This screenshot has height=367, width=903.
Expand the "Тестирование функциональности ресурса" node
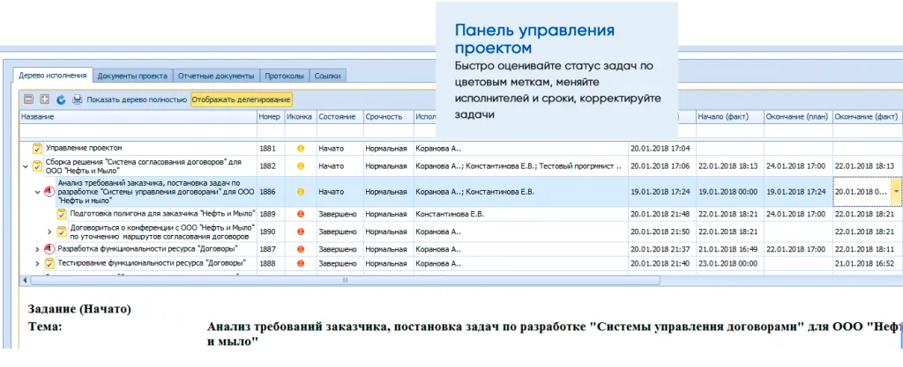tap(37, 264)
